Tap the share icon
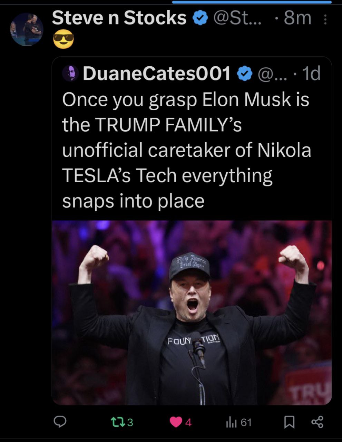The image size is (342, 442). (317, 422)
